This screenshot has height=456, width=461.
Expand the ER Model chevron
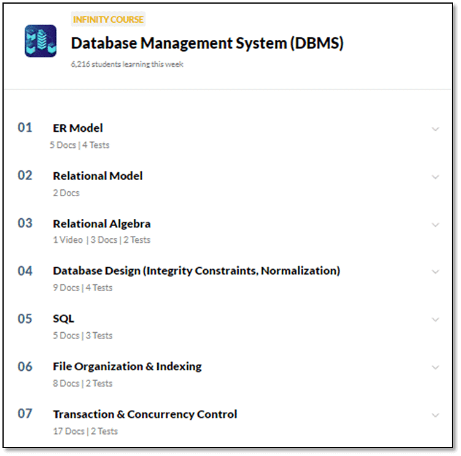[x=435, y=129]
